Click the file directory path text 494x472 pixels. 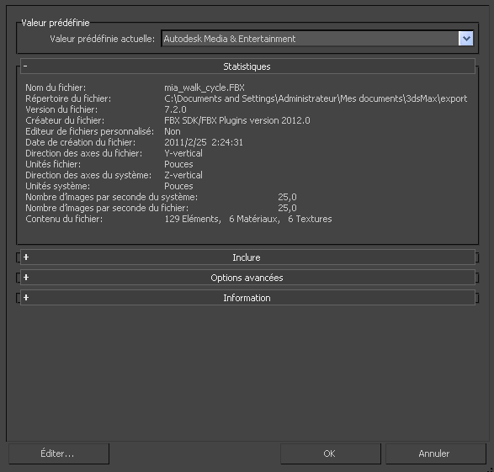[x=316, y=98]
